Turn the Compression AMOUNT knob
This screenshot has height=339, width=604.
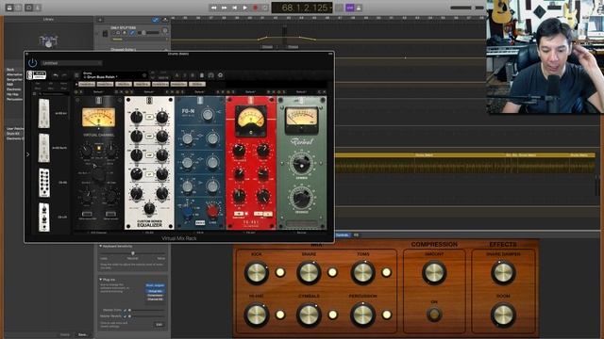tap(434, 272)
